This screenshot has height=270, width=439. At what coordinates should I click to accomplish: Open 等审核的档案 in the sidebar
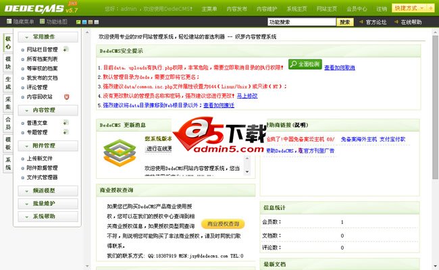click(42, 68)
